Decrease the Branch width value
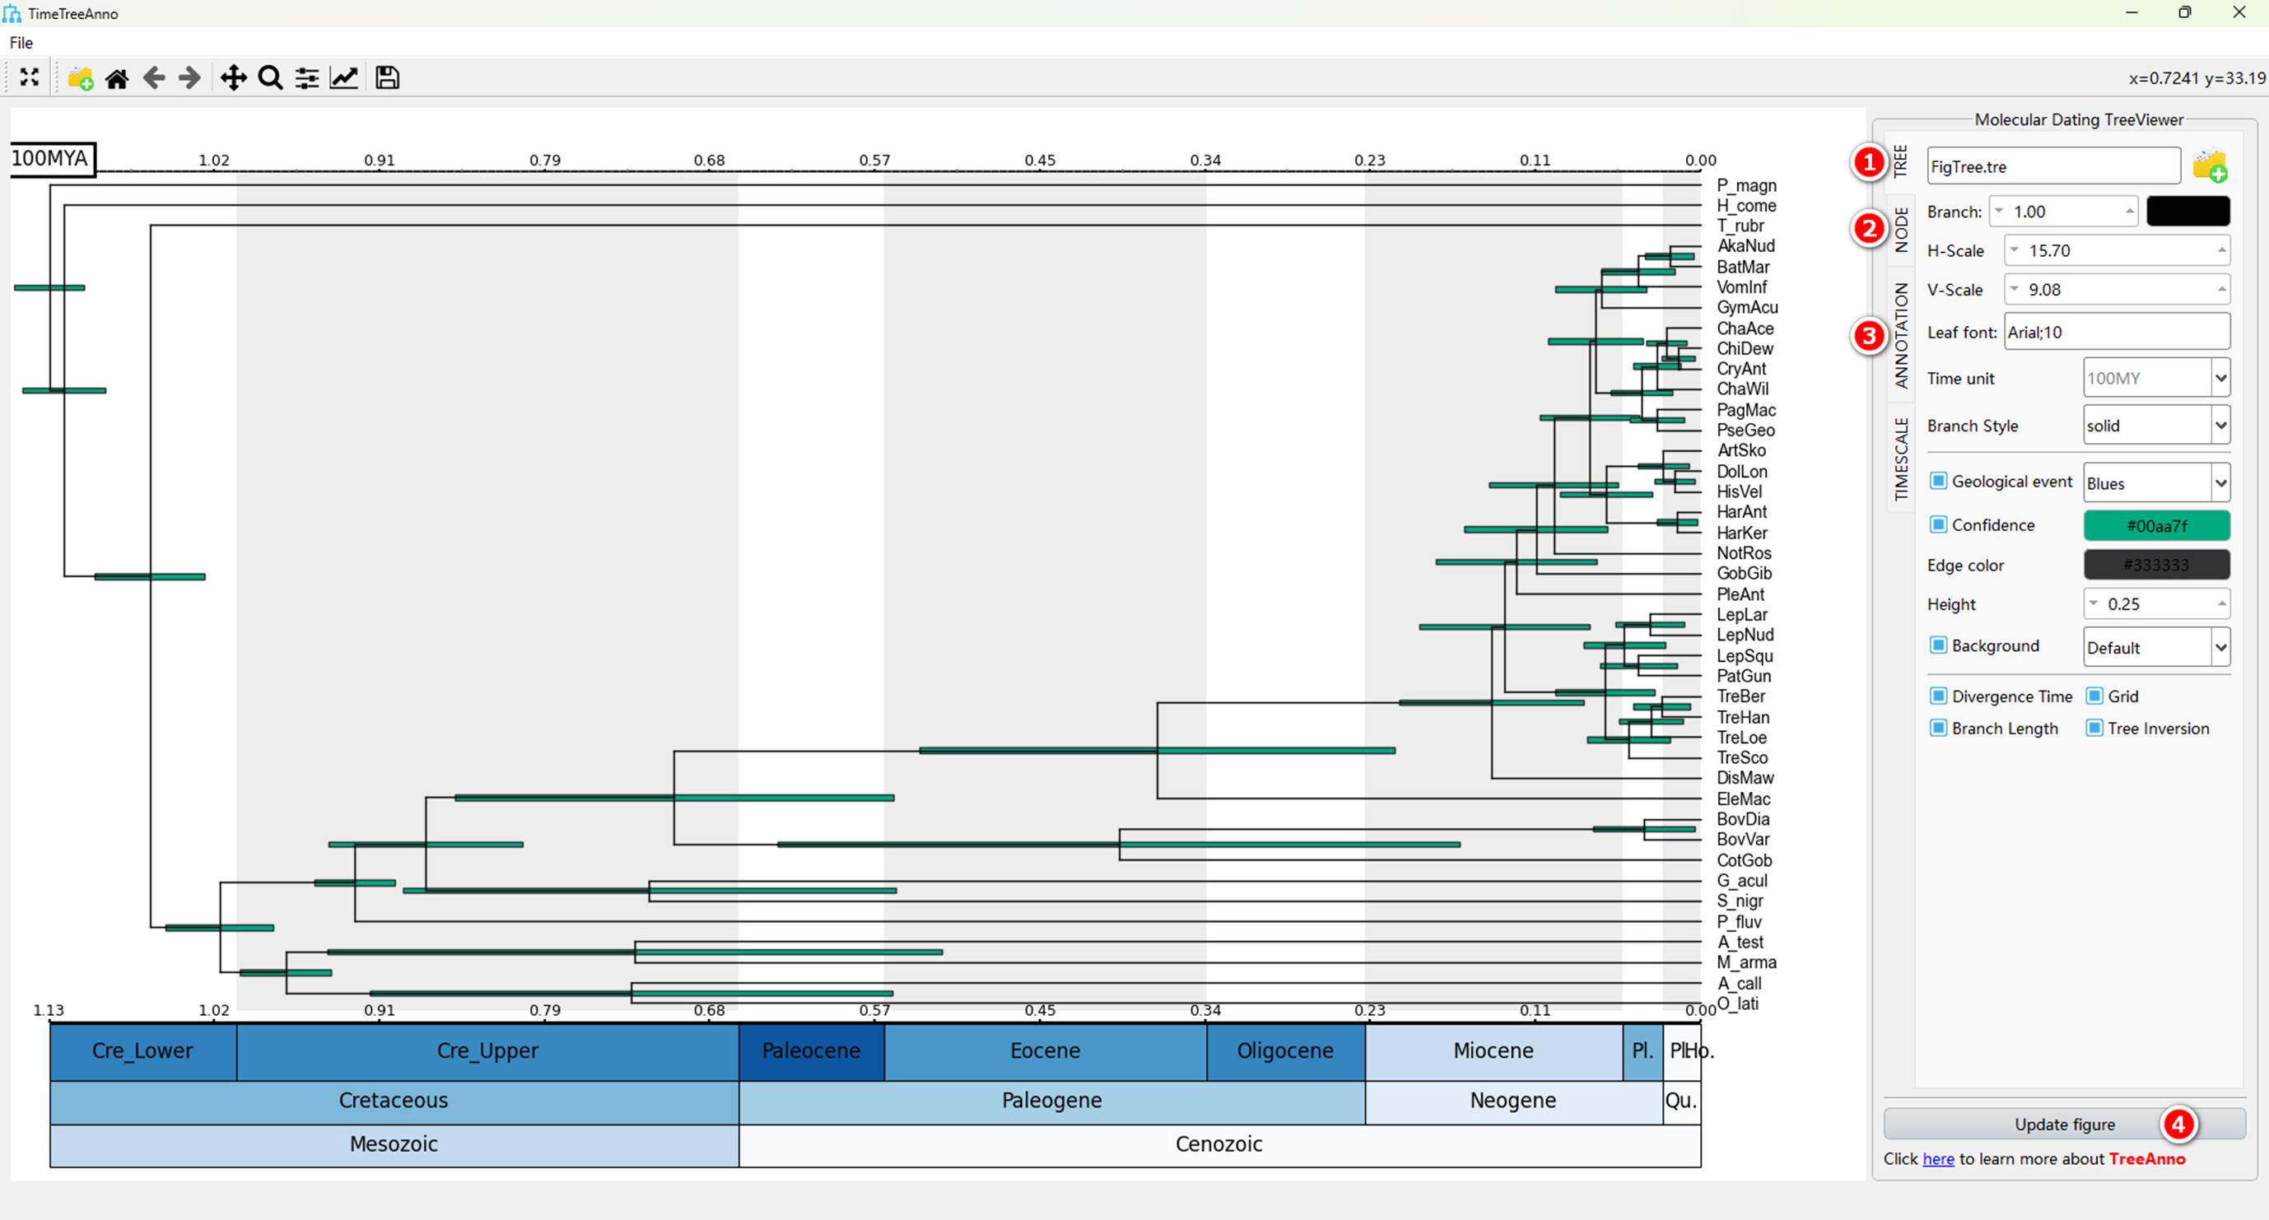Screen dimensions: 2269x1220 click(2000, 212)
